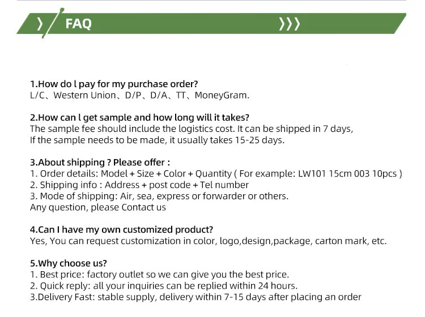The image size is (425, 317).
Task: Click the triple chevron arrows in green banner
Action: click(x=290, y=24)
